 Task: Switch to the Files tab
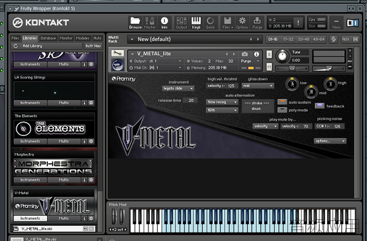[x=15, y=38]
